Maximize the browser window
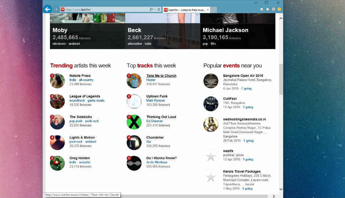This screenshot has width=345, height=198. [266, 3]
